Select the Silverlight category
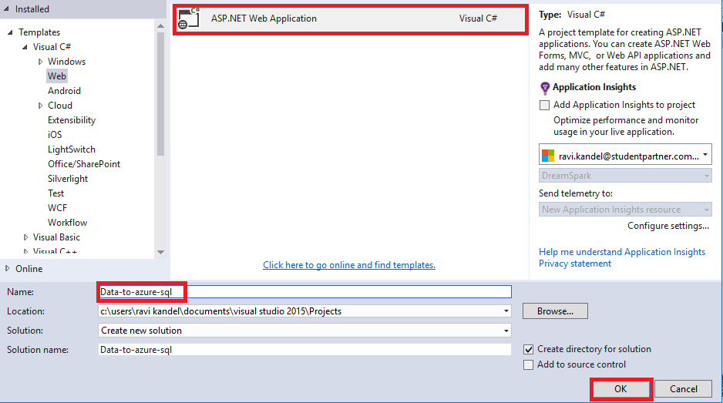The width and height of the screenshot is (723, 403). tap(68, 179)
